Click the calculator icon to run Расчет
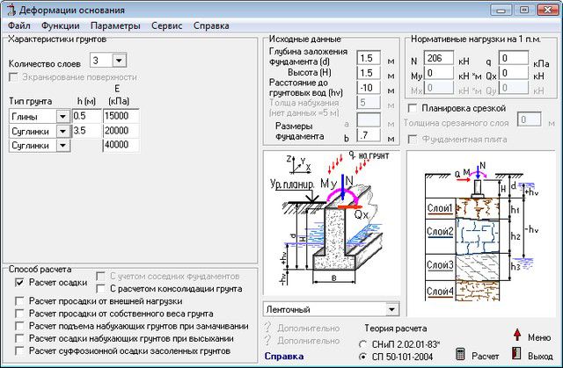This screenshot has height=368, width=563. click(x=460, y=354)
